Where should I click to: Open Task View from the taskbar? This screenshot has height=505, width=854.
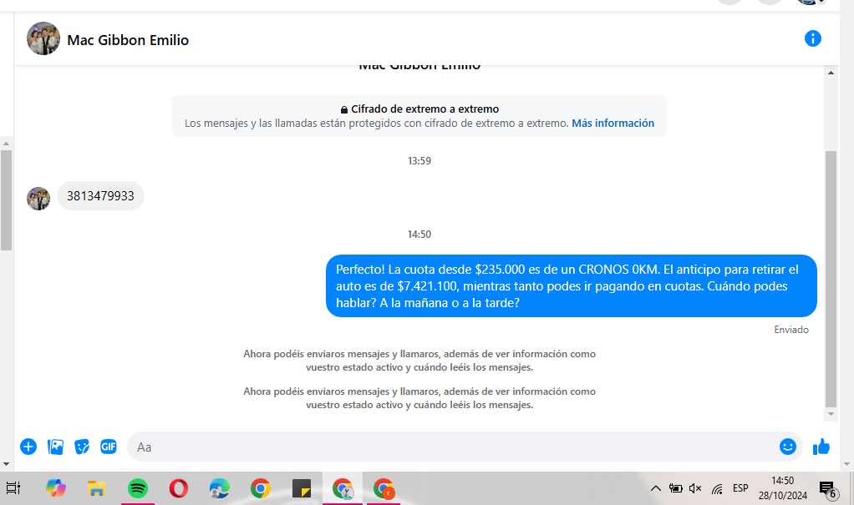click(x=13, y=488)
